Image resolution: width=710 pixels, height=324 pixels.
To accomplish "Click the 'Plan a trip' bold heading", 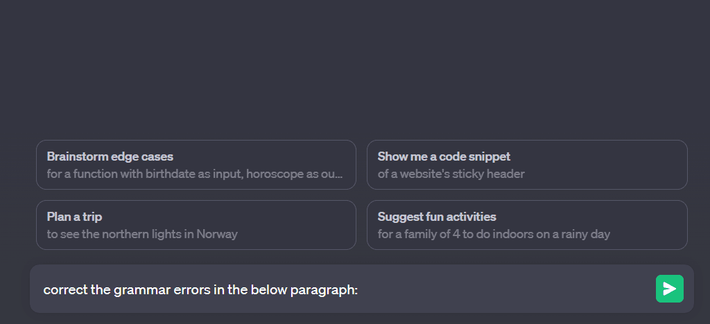I will (x=74, y=217).
